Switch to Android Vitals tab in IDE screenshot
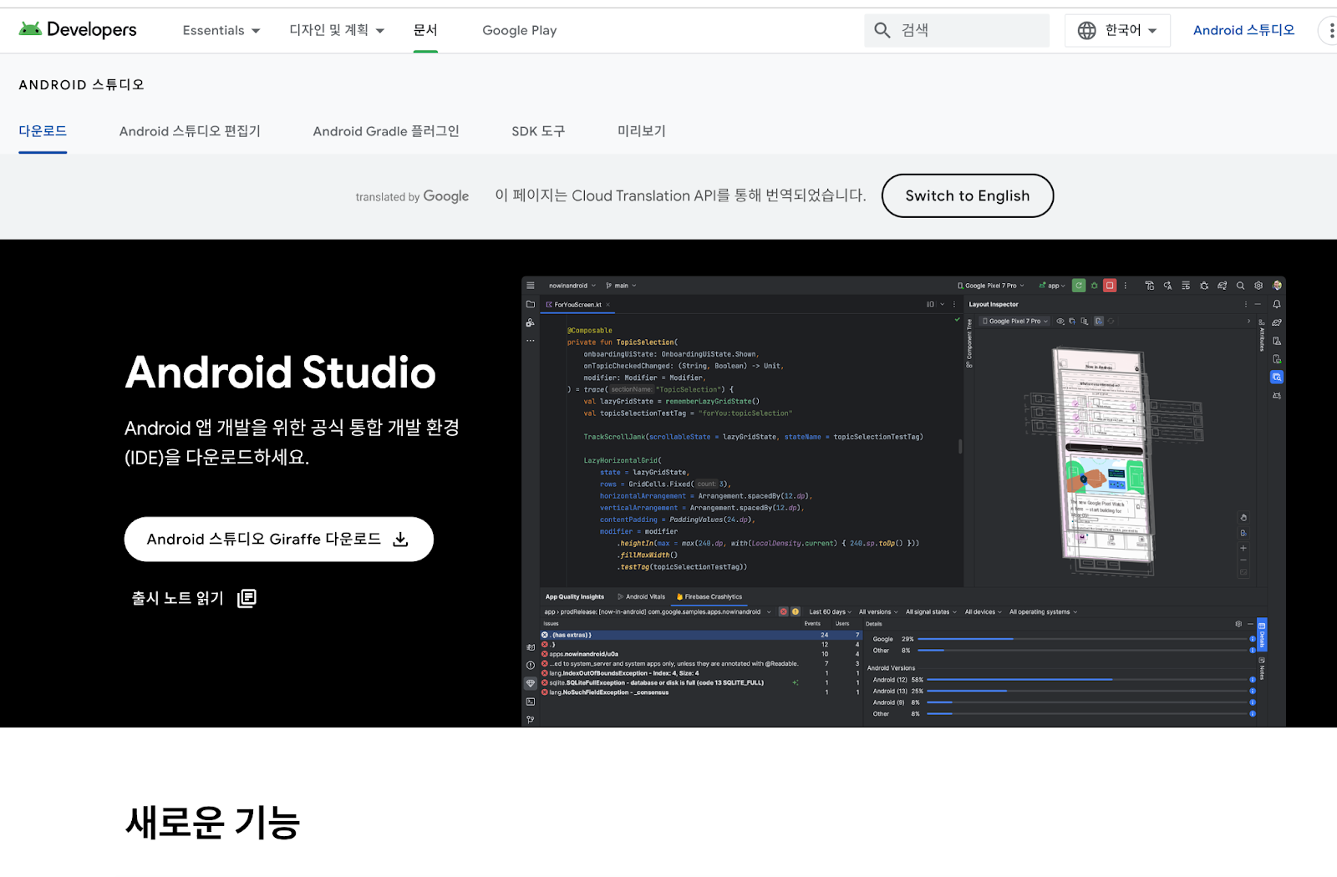Viewport: 1337px width, 877px height. (x=641, y=597)
